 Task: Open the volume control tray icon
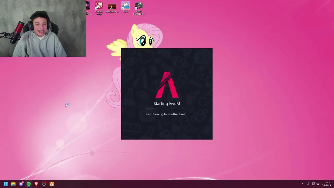coord(318,184)
